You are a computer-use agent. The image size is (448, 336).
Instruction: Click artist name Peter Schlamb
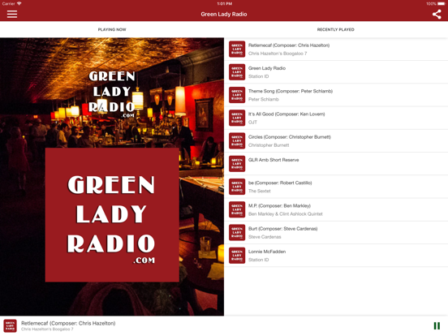tap(264, 100)
